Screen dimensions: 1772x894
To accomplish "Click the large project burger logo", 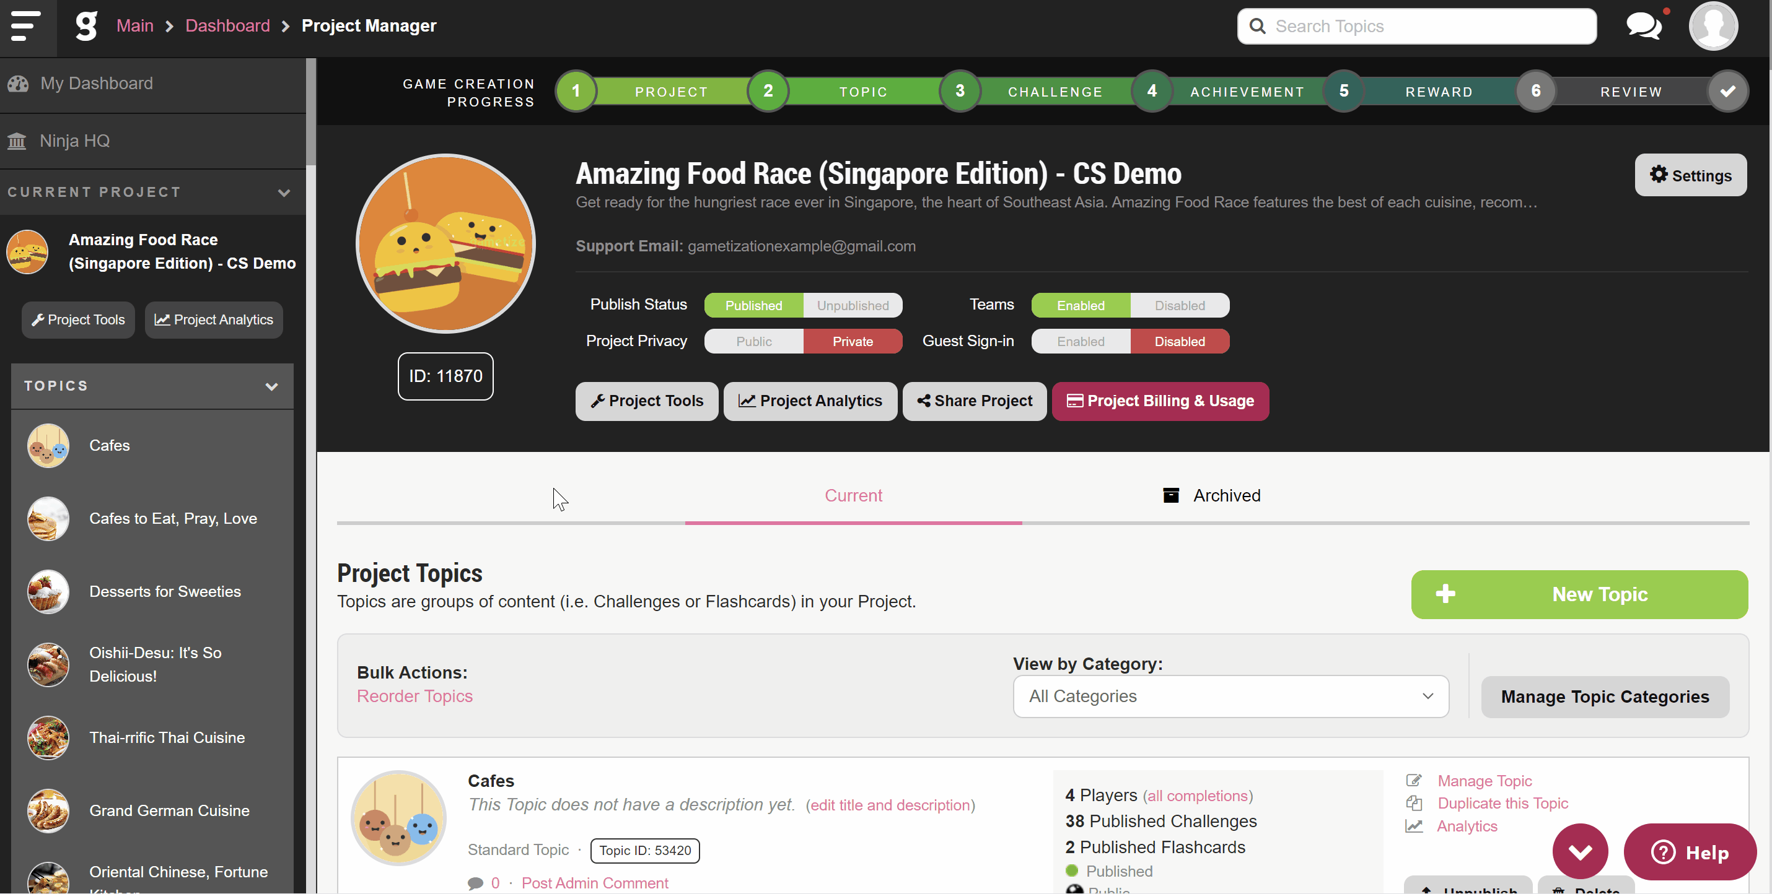I will click(x=445, y=243).
